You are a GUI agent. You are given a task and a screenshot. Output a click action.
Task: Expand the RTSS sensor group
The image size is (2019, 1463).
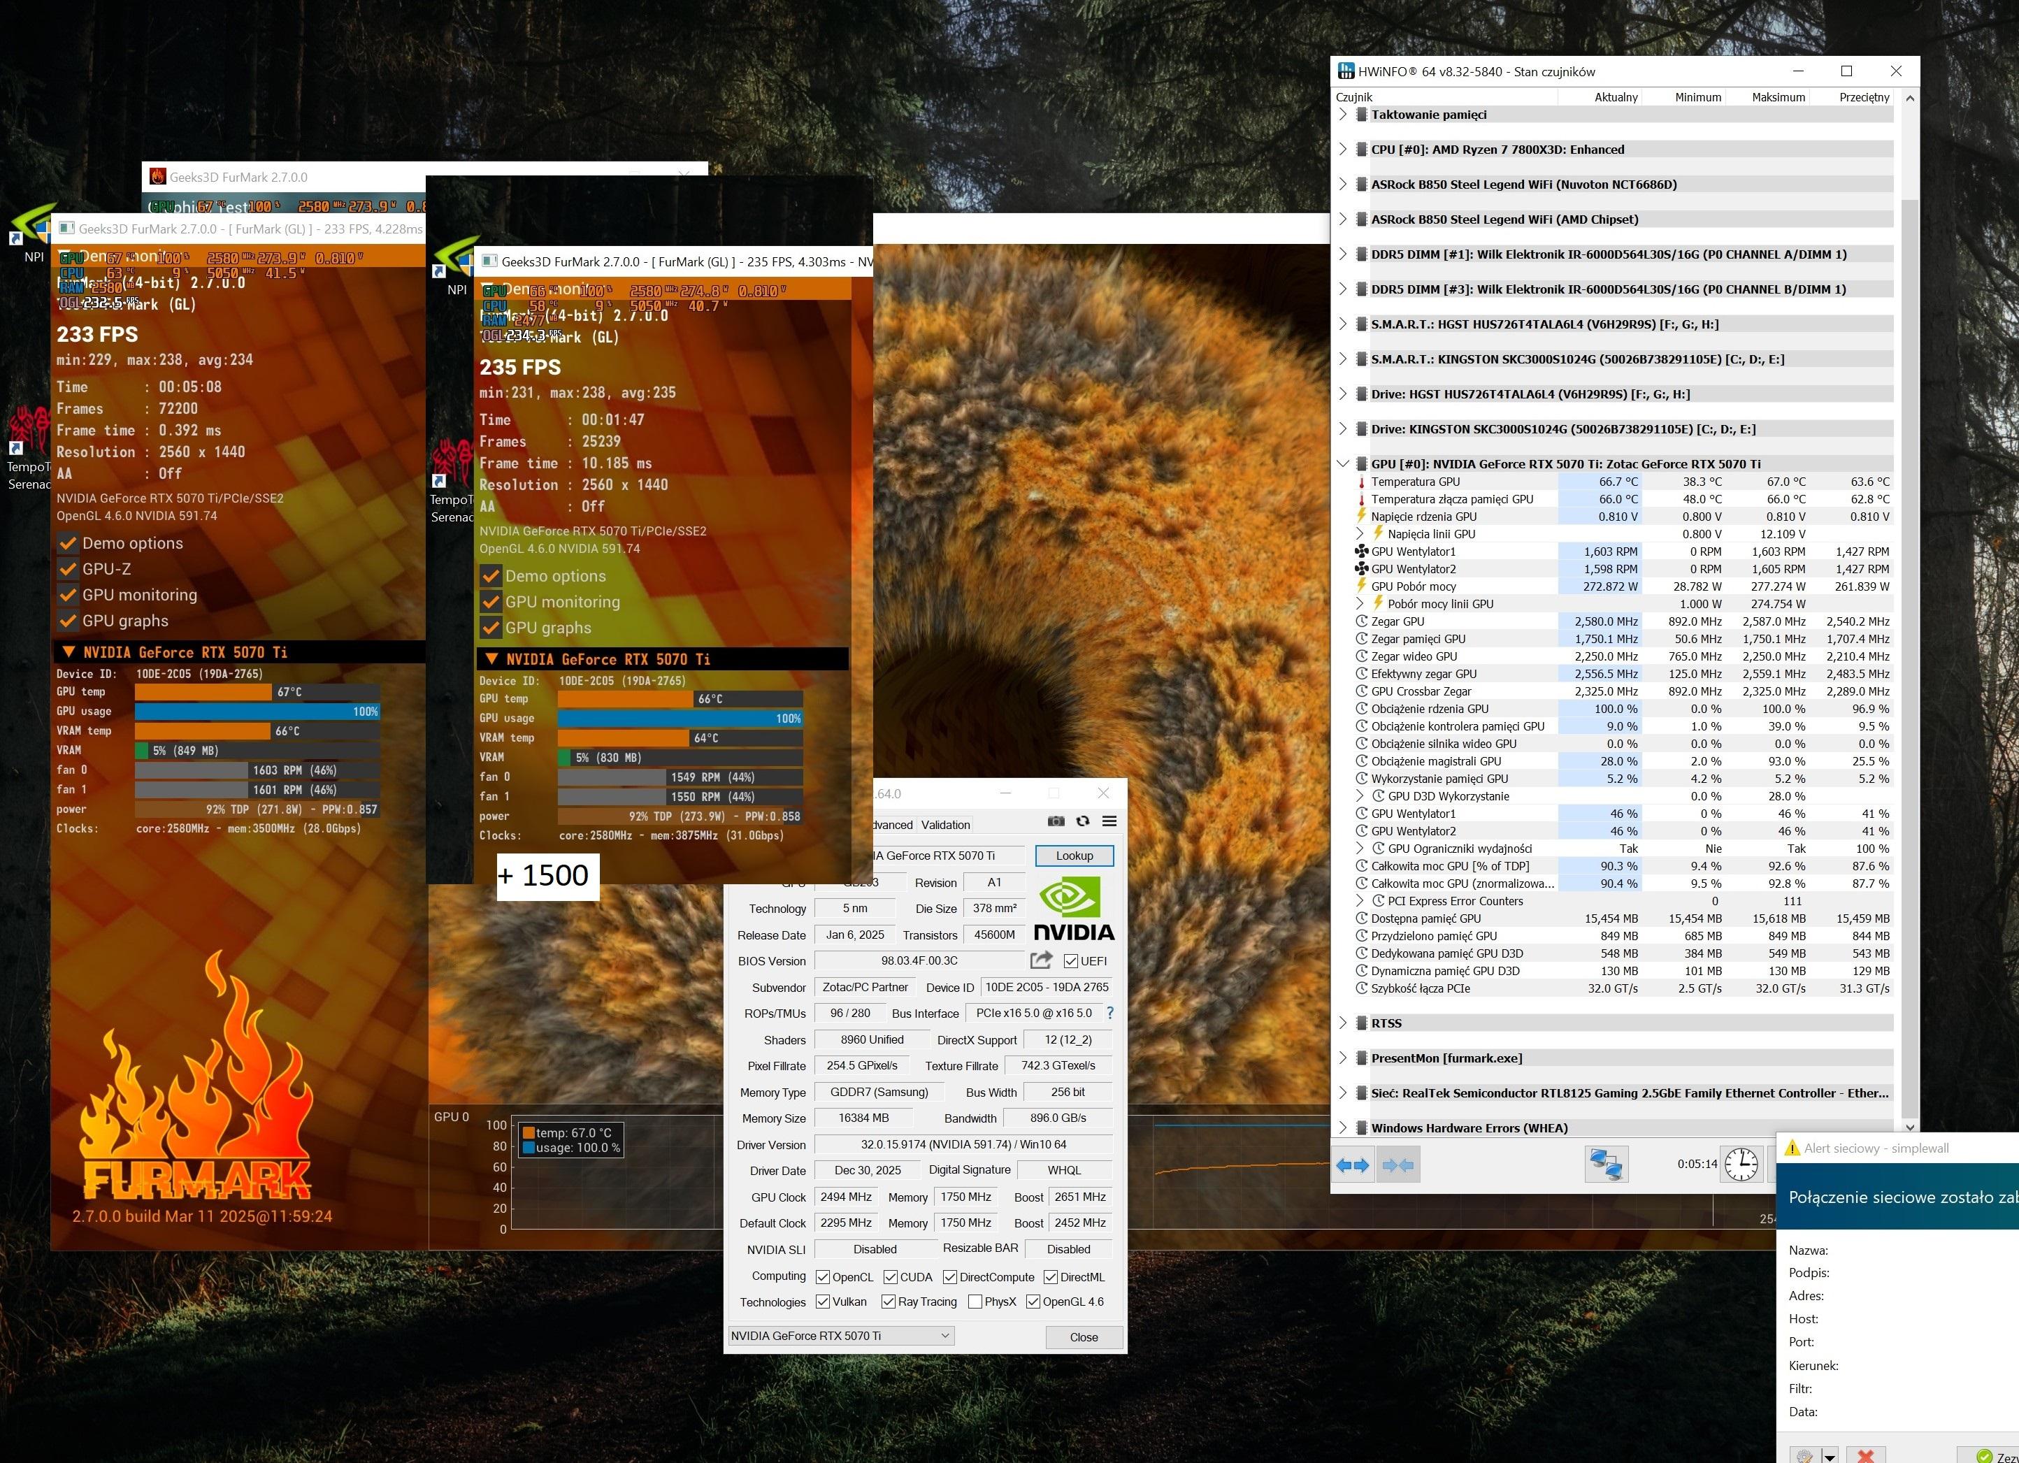(1344, 1023)
